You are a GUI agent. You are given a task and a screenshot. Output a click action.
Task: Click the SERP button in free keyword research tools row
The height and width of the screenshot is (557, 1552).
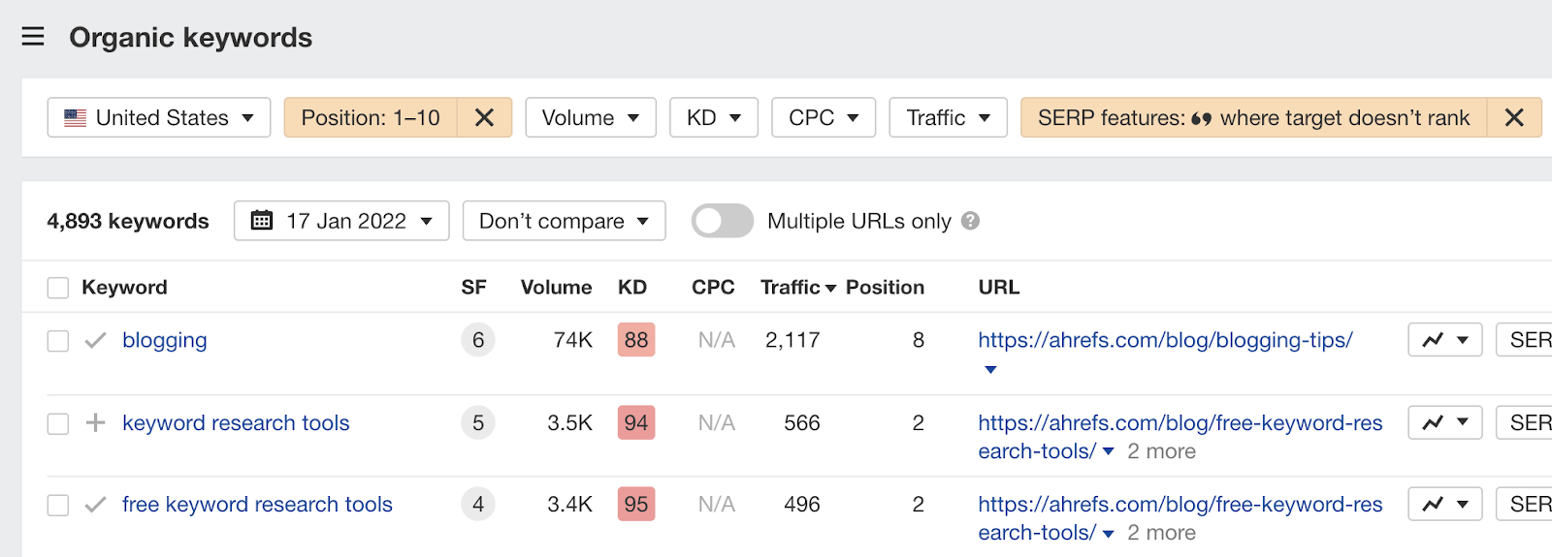[1525, 504]
